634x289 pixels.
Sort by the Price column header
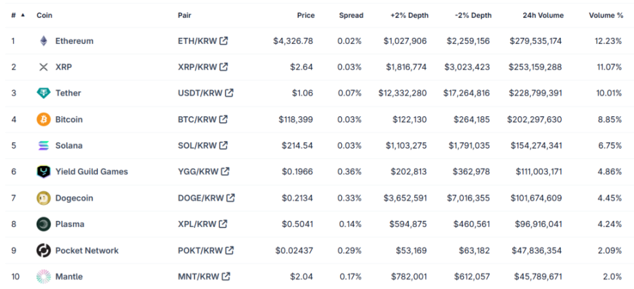click(x=305, y=15)
